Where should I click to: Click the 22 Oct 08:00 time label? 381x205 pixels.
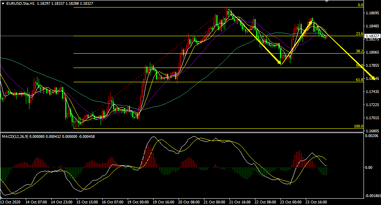tap(266, 202)
